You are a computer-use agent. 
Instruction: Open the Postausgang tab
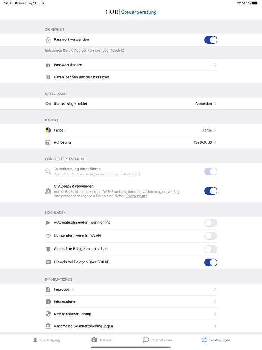point(46,340)
